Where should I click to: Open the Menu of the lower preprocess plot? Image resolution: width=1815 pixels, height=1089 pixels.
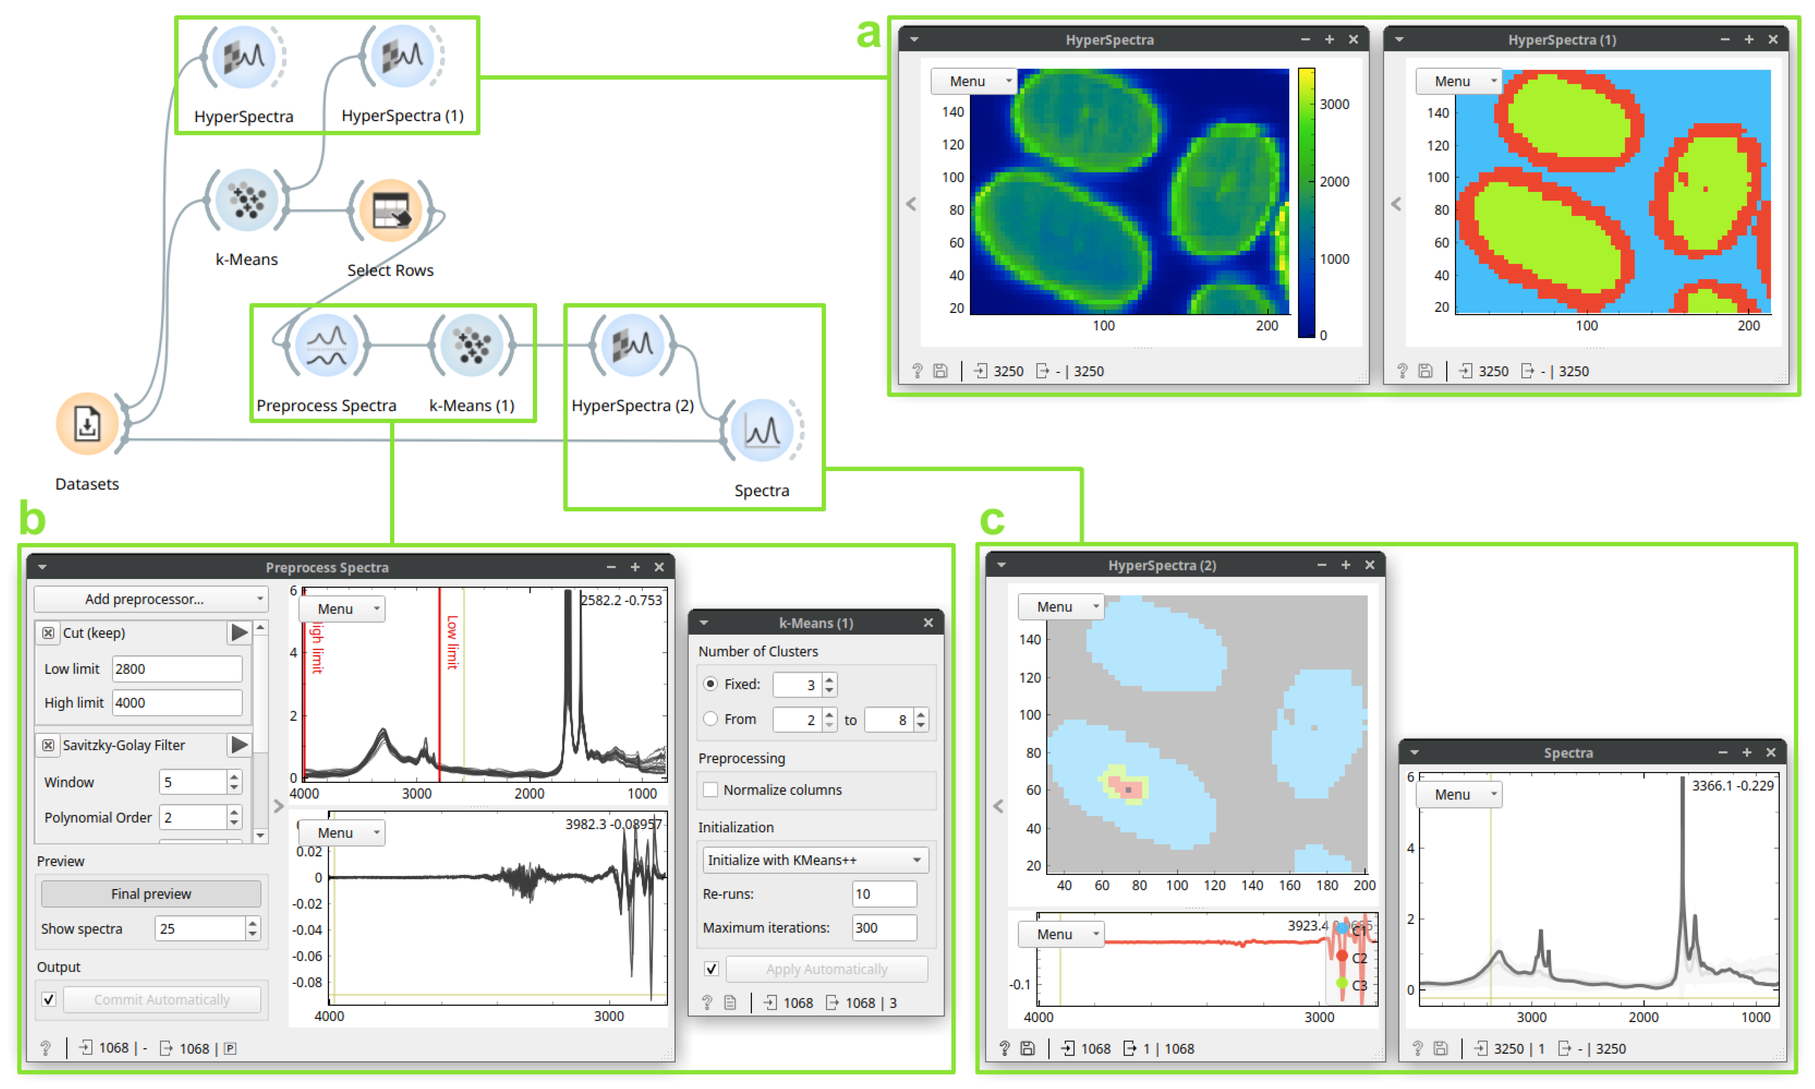coord(342,833)
